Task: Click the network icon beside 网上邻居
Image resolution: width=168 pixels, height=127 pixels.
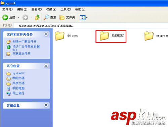Action: [x=9, y=94]
